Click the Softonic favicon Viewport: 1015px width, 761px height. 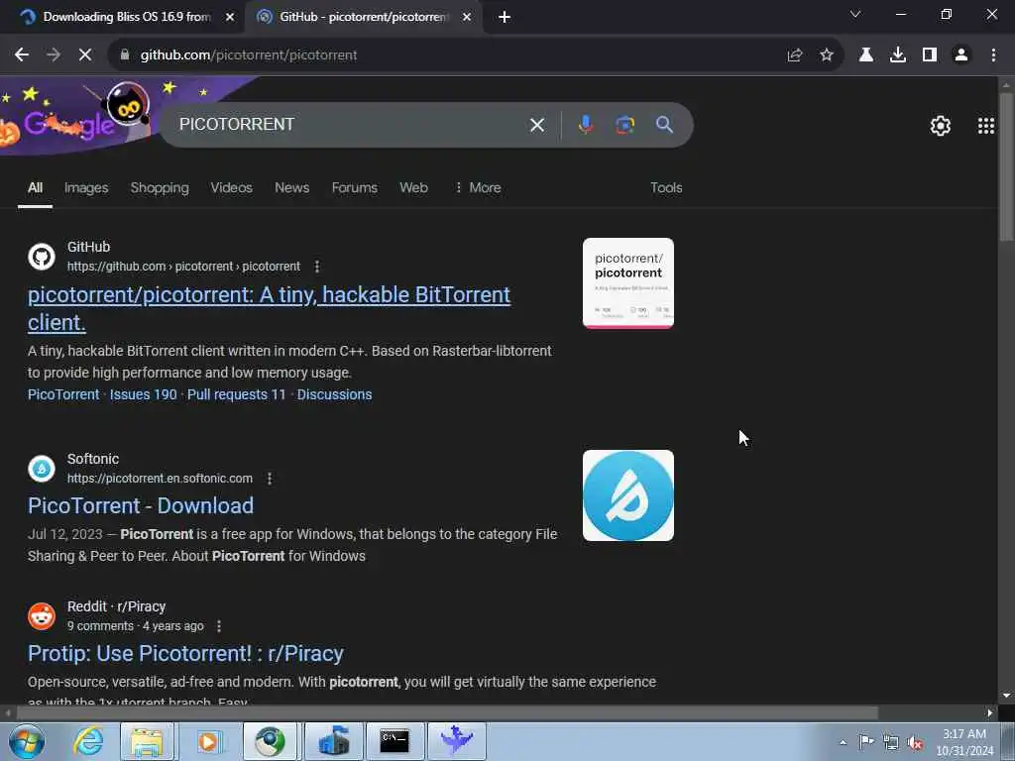[42, 469]
